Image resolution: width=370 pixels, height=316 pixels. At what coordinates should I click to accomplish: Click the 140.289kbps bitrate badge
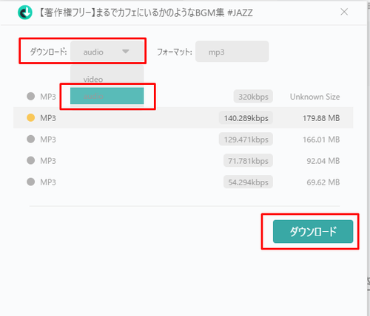246,118
